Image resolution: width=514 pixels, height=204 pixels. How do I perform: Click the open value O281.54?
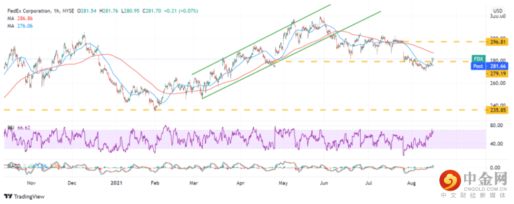[88, 11]
